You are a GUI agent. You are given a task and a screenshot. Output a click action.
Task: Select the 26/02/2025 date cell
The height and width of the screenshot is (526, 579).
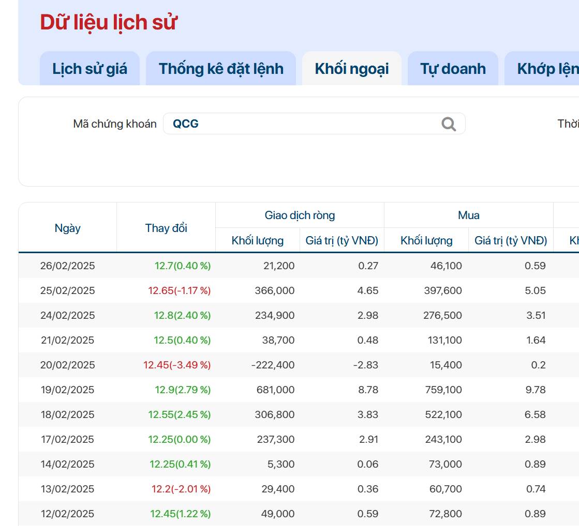[68, 266]
